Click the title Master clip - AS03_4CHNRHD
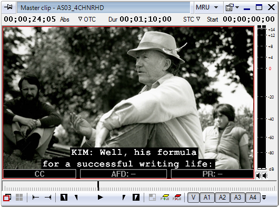279x207 pixels. coord(62,8)
